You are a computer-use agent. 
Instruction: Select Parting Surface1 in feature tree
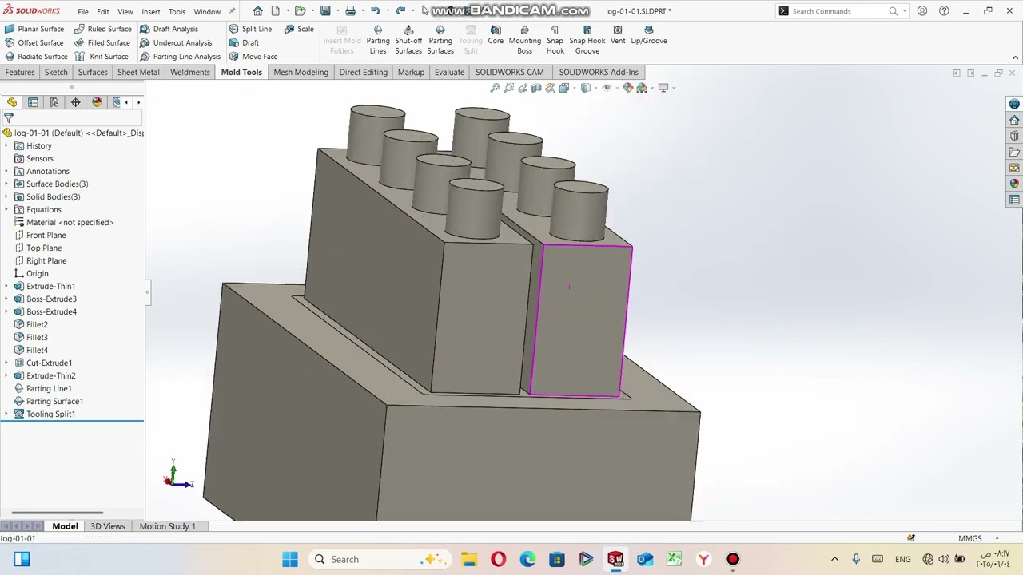(x=49, y=402)
